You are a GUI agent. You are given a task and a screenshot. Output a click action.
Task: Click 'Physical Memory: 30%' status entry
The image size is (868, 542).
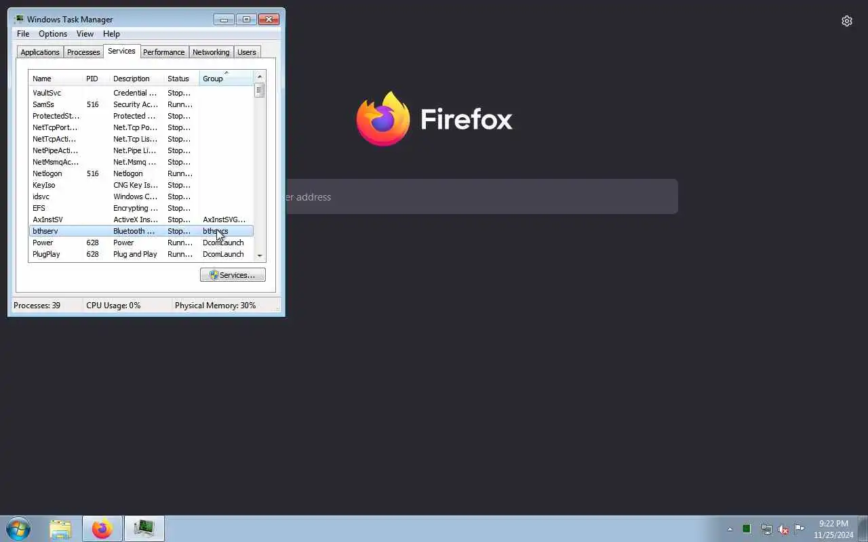(x=216, y=306)
